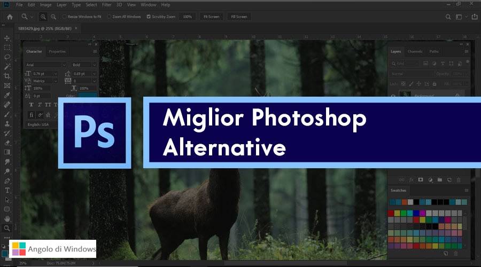481x267 pixels.
Task: Select the Gradient tool
Action: (x=7, y=152)
